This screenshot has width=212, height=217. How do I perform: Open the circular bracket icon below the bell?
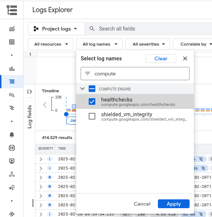pos(12,148)
